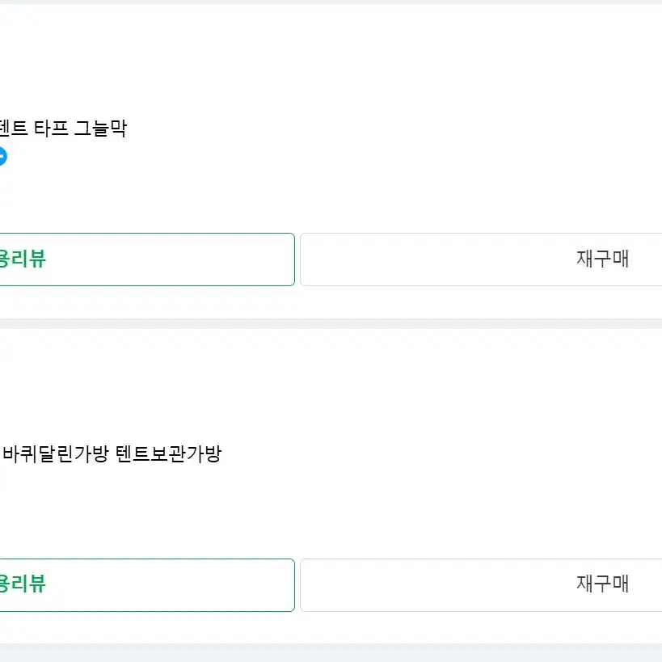Click the 재구매 label in the upper card
Viewport: 662px width, 662px height.
(602, 259)
